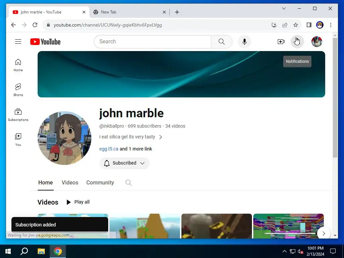
Task: Activate voice search microphone
Action: pos(245,42)
